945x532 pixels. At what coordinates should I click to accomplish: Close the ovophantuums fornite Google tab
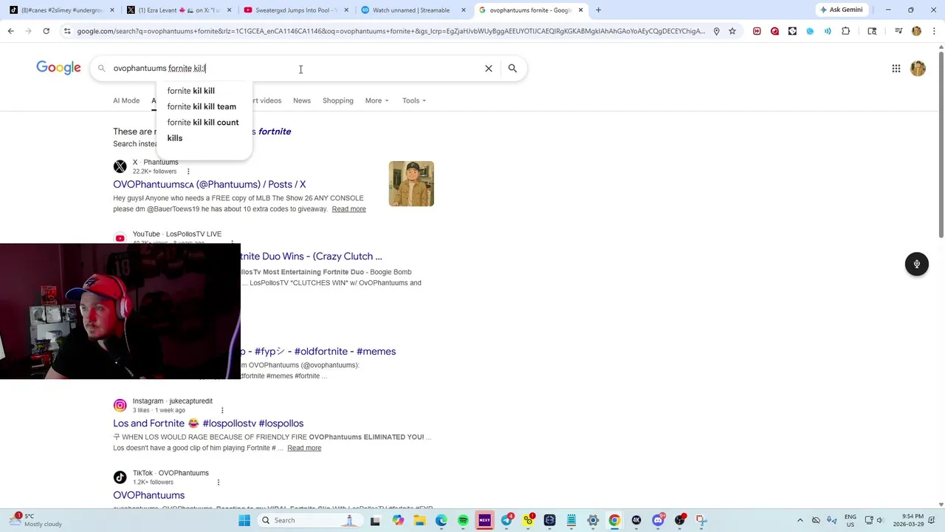[x=580, y=10]
